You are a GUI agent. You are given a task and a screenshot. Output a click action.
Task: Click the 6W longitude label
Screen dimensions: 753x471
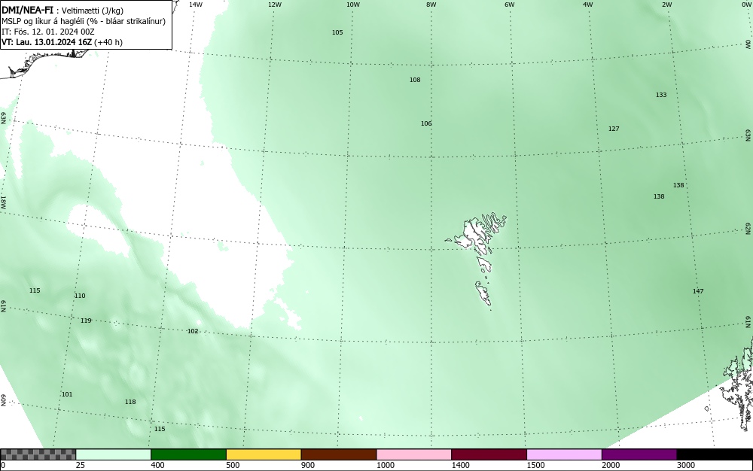[x=510, y=5]
